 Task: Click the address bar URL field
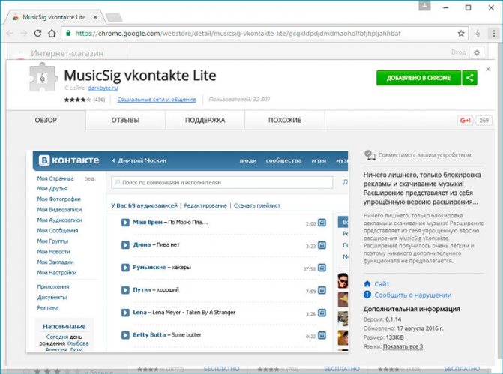click(265, 34)
